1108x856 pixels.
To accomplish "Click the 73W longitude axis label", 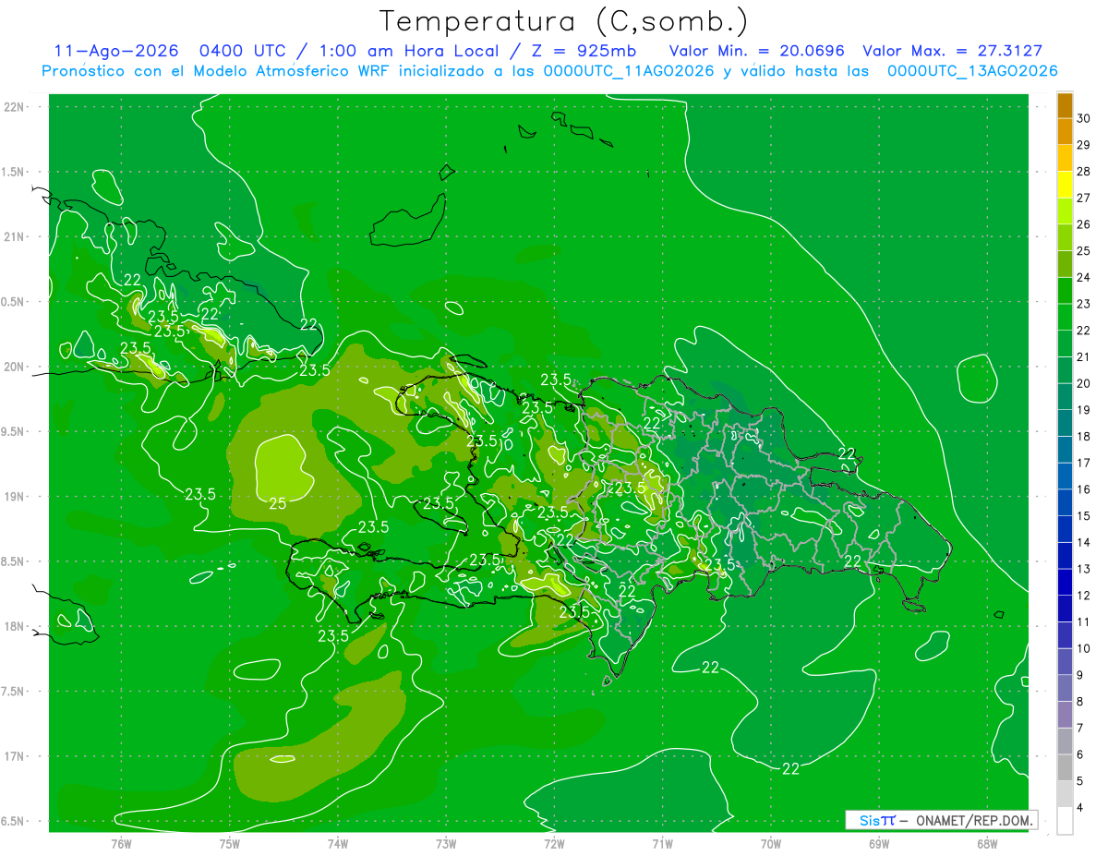I will tap(446, 844).
